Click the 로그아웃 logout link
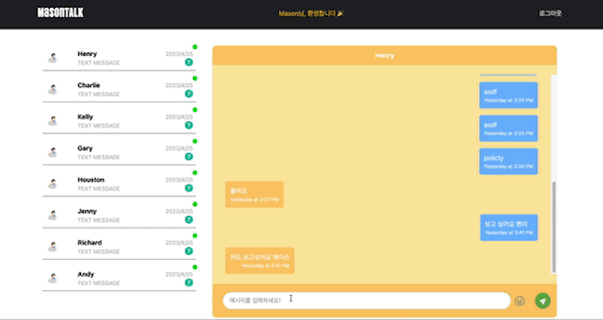Screen dimensions: 603x320 pos(550,14)
